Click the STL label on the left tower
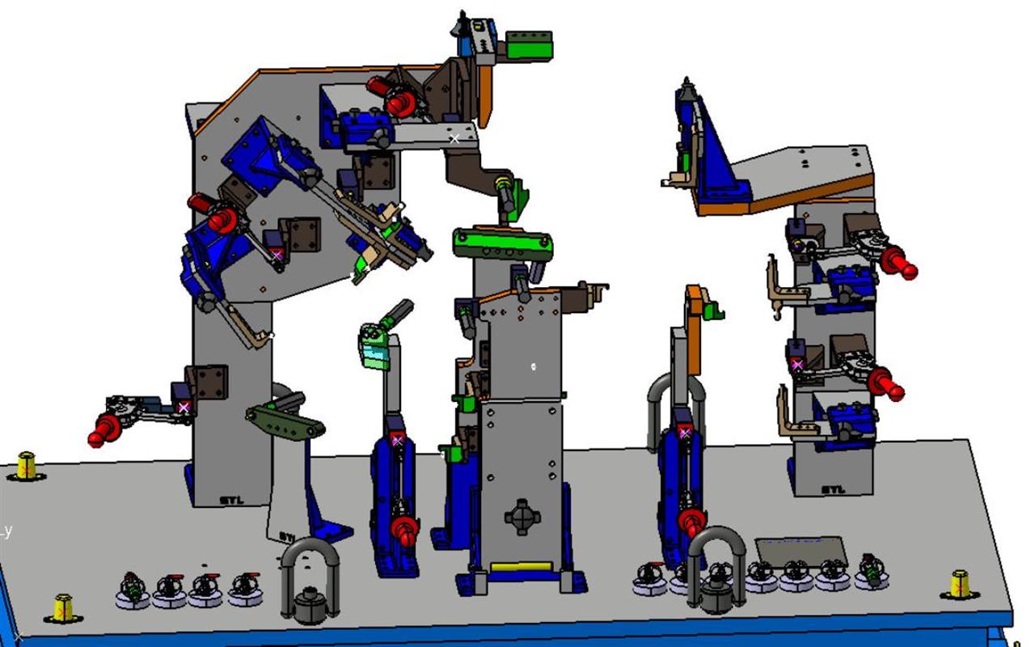The image size is (1035, 647). click(233, 500)
